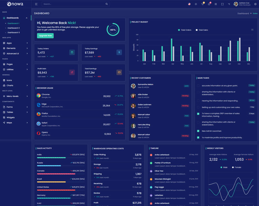
Task: Check 'Setting up and customizing your own sales'
Action: (198, 107)
